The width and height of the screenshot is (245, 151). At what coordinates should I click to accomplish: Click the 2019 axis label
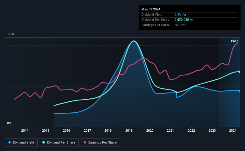coord(129,130)
